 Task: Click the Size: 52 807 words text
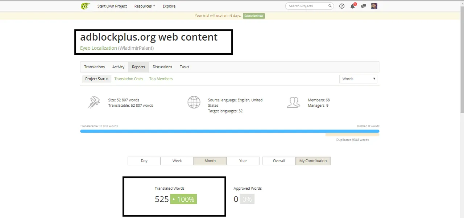pos(124,100)
